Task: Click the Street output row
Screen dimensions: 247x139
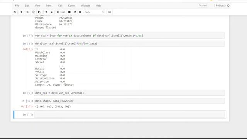Action: (x=50, y=62)
